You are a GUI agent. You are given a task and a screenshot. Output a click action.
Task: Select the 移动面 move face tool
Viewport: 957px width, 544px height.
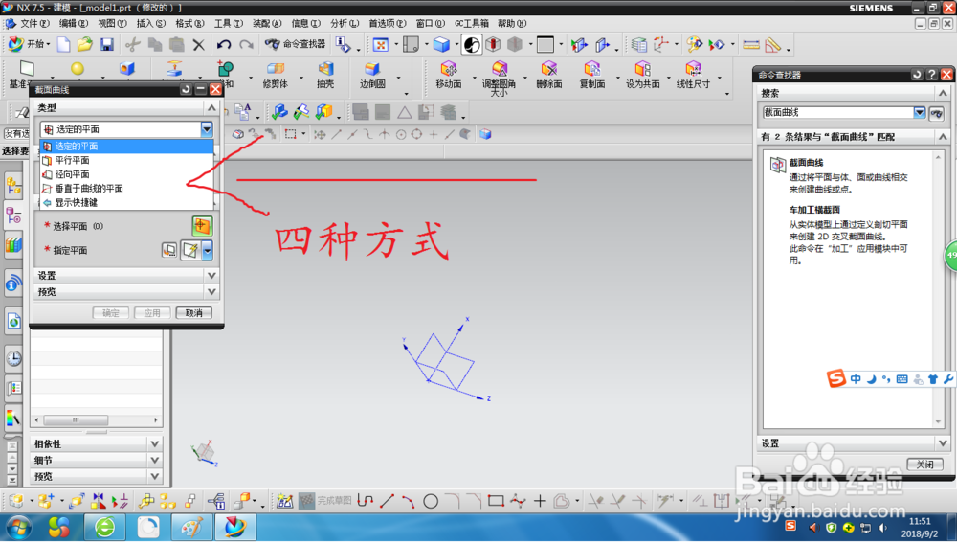(449, 75)
